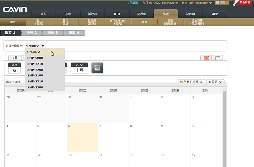This screenshot has width=254, height=167.
Task: Select the 音量 submenu item
Action: 144,22
